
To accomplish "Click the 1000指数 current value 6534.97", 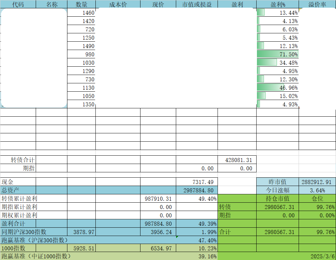I will point(158,248).
